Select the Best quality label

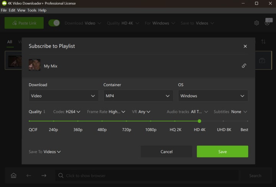[244, 130]
